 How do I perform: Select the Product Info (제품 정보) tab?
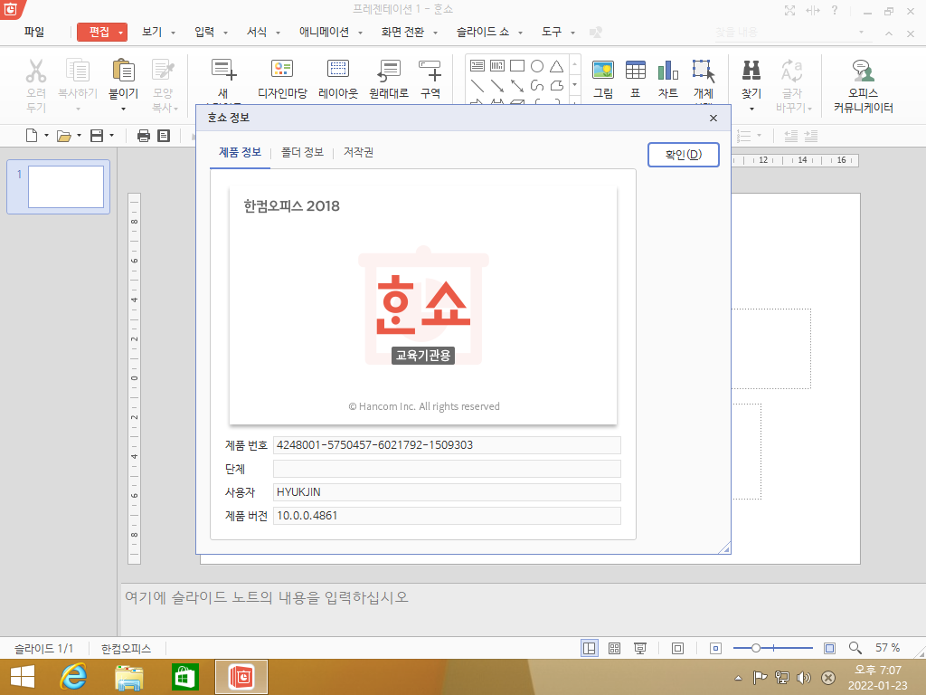point(240,152)
